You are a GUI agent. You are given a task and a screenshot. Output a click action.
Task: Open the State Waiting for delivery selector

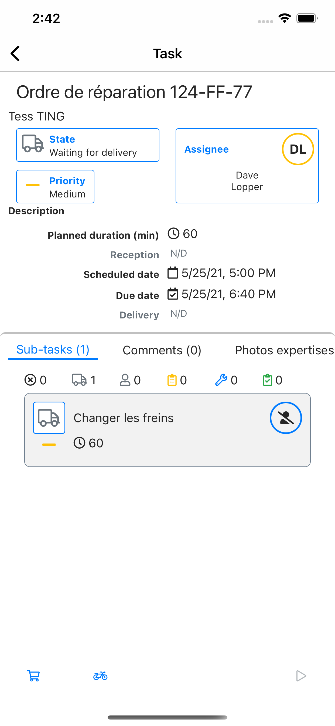coord(88,145)
